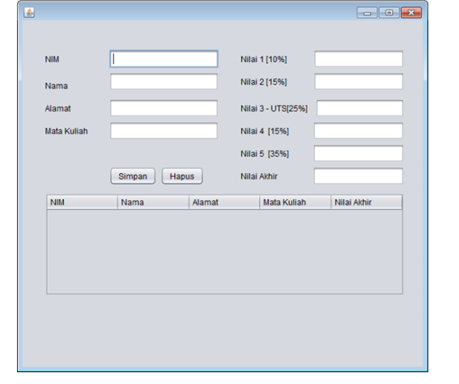Screen dimensions: 459x384
Task: Click the Nilai 5 [35%] input
Action: point(359,154)
